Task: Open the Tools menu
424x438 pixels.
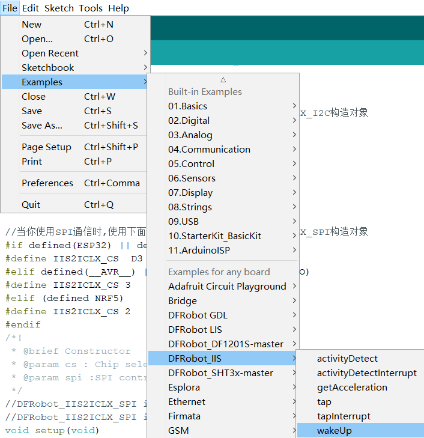Action: coord(91,8)
